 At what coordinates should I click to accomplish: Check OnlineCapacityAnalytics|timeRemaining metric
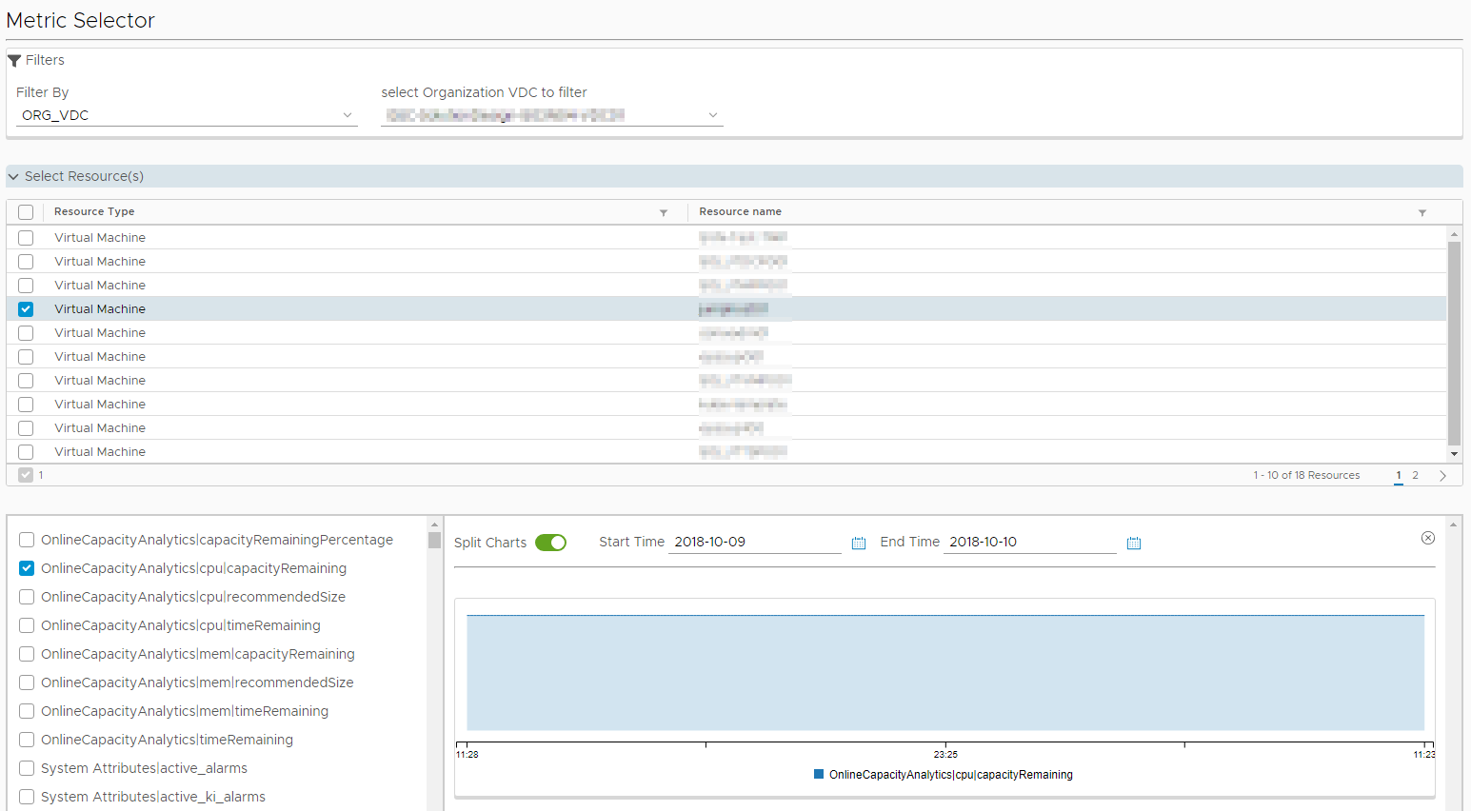27,740
